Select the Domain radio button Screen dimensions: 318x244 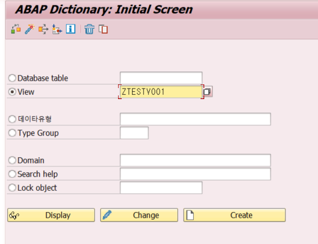coord(12,160)
